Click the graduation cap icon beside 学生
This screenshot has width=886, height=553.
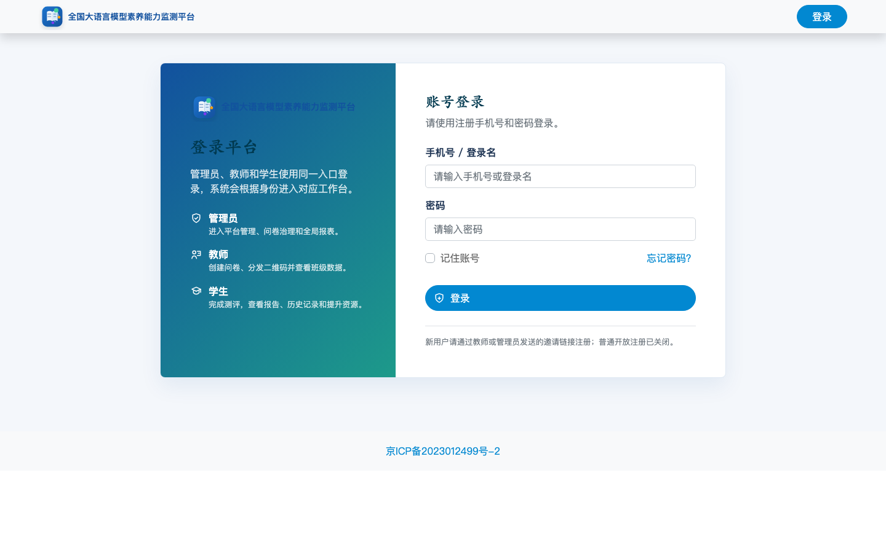[196, 291]
